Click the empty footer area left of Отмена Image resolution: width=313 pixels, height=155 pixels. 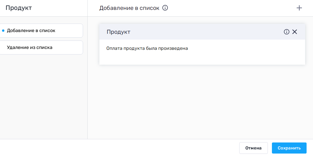(x=117, y=147)
